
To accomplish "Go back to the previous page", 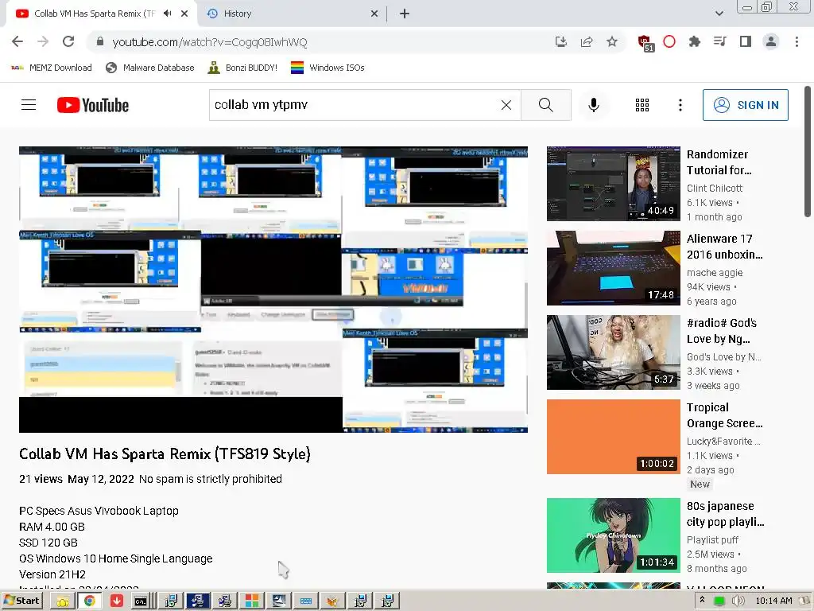I will coord(17,41).
